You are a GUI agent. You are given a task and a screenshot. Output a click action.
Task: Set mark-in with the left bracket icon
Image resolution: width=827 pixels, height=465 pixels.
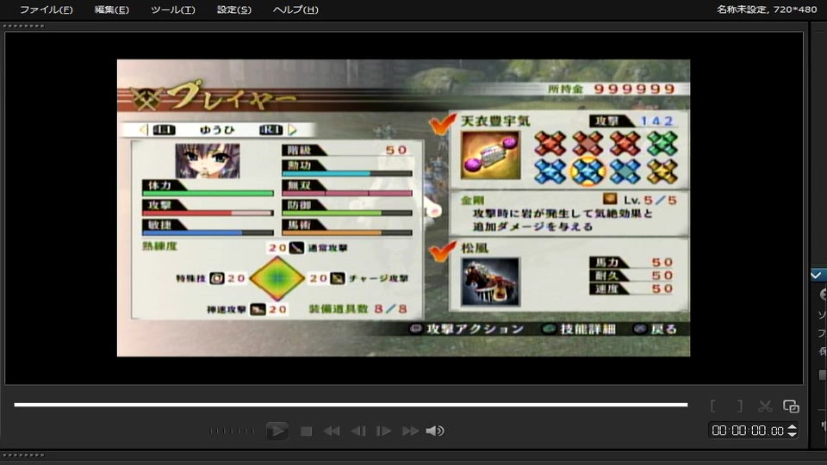[x=713, y=406]
